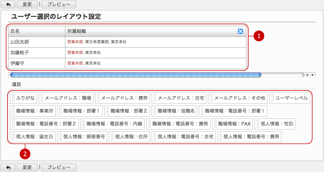Viewport: 324px width, 172px height.
Task: Select the 職場情報：部署２ item
Action: 127,111
